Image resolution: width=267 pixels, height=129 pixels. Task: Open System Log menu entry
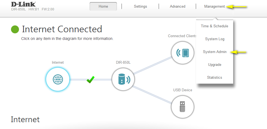(x=214, y=39)
